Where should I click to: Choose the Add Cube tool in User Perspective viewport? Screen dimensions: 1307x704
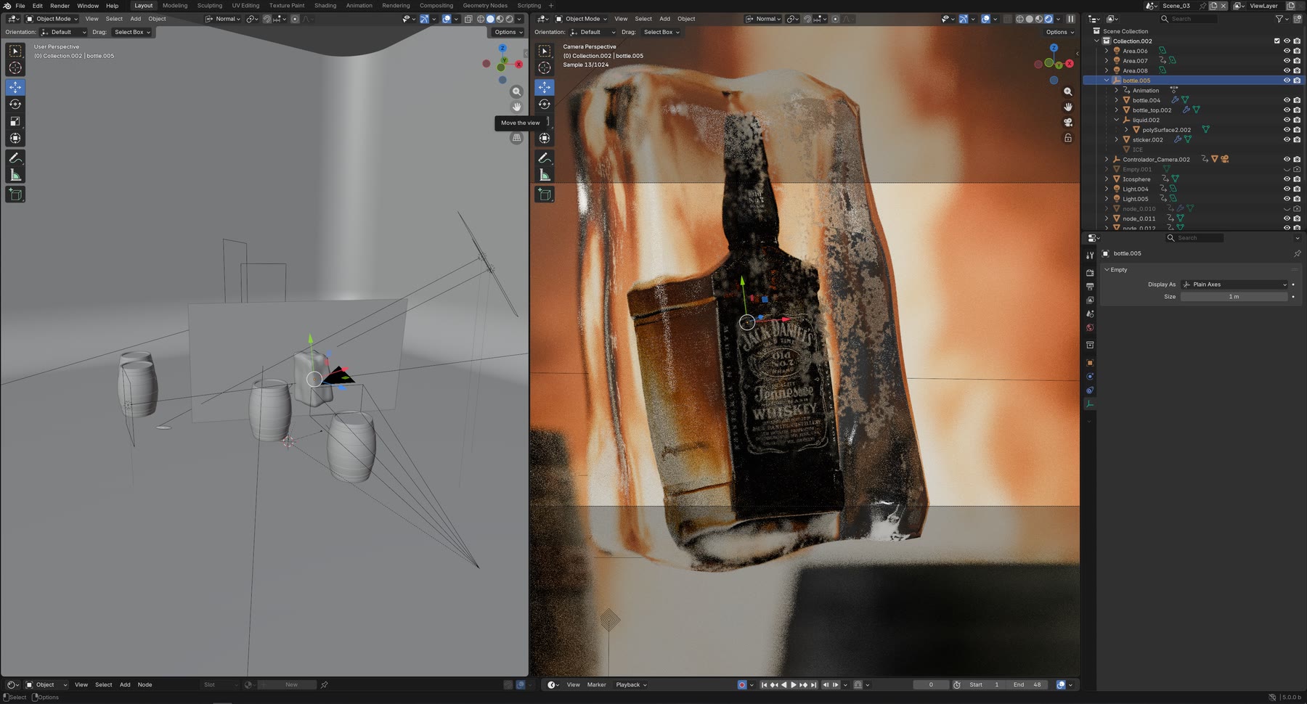pyautogui.click(x=15, y=195)
